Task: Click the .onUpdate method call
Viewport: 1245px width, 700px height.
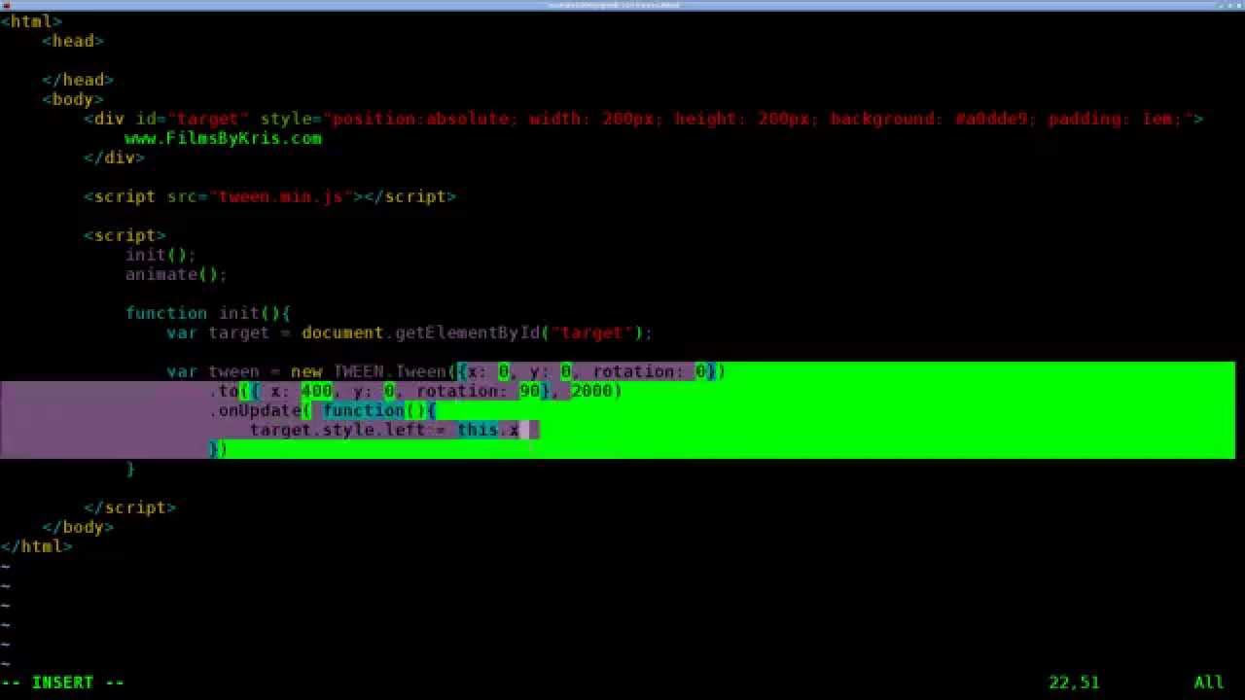Action: click(255, 410)
